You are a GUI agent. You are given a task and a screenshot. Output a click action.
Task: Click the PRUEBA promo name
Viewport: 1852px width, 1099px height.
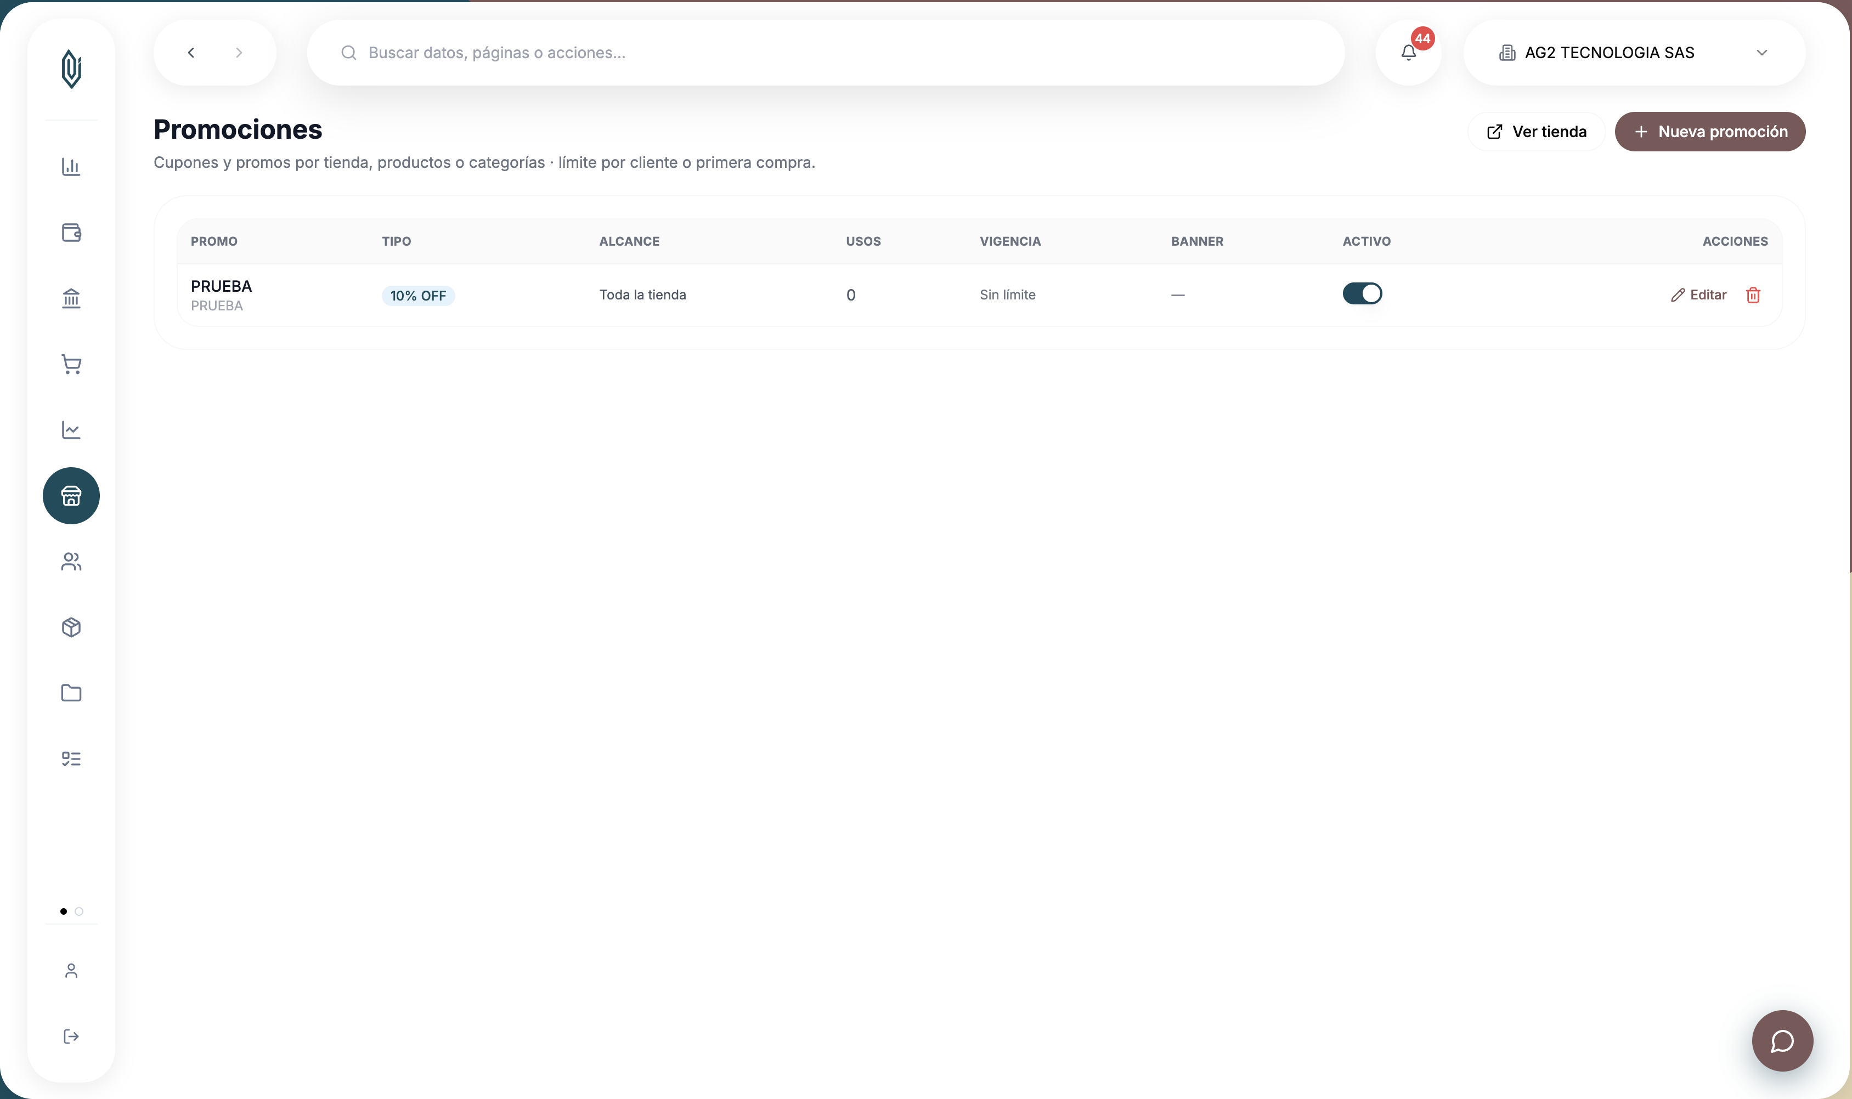pyautogui.click(x=221, y=286)
